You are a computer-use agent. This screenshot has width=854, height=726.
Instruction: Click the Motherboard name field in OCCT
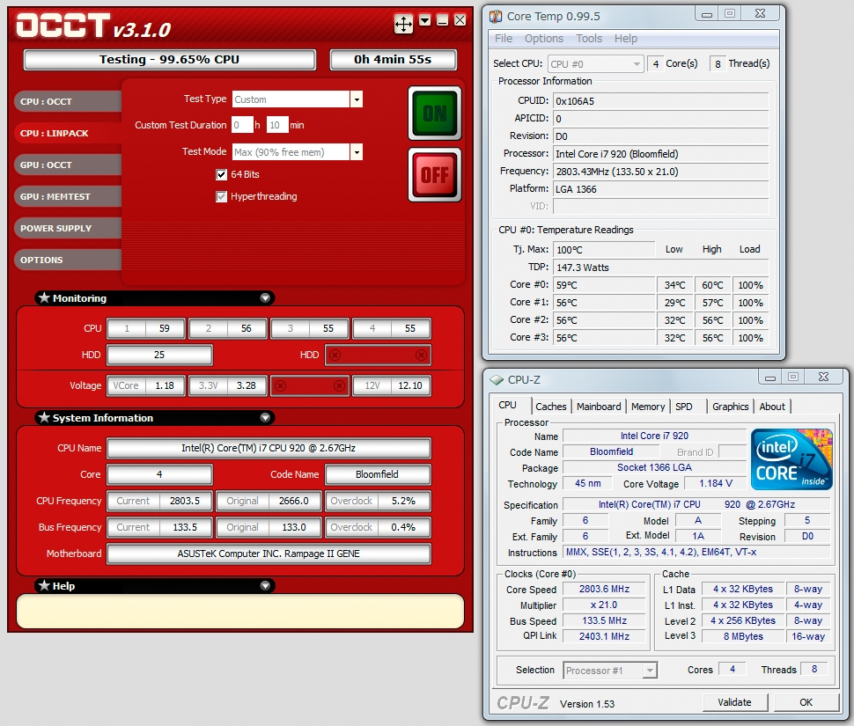269,554
